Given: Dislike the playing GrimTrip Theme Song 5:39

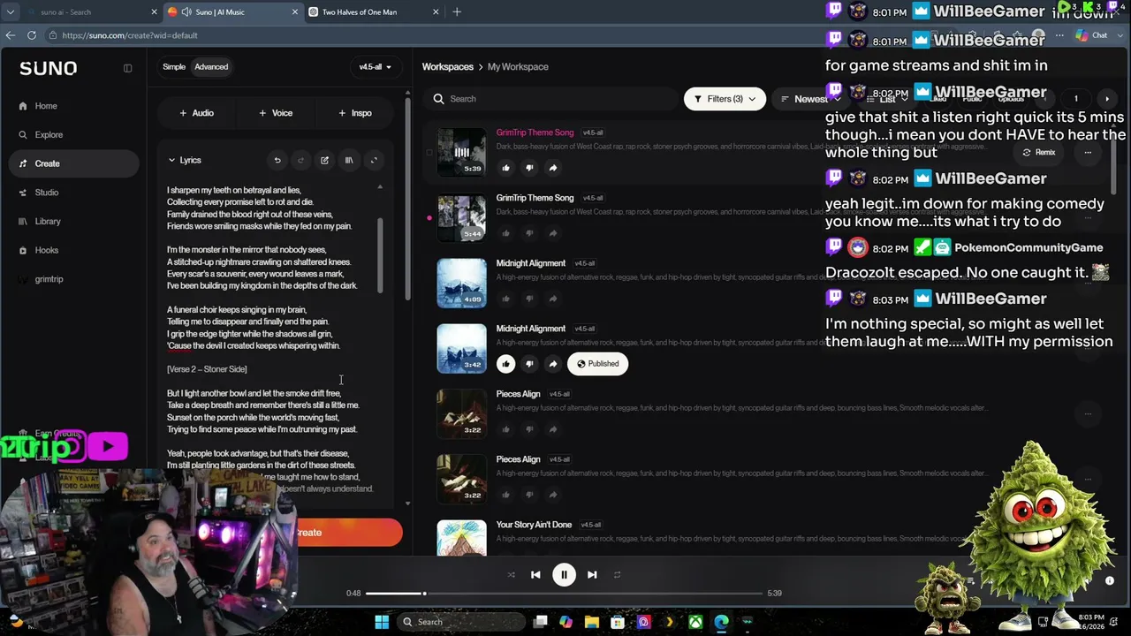Looking at the screenshot, I should [529, 168].
